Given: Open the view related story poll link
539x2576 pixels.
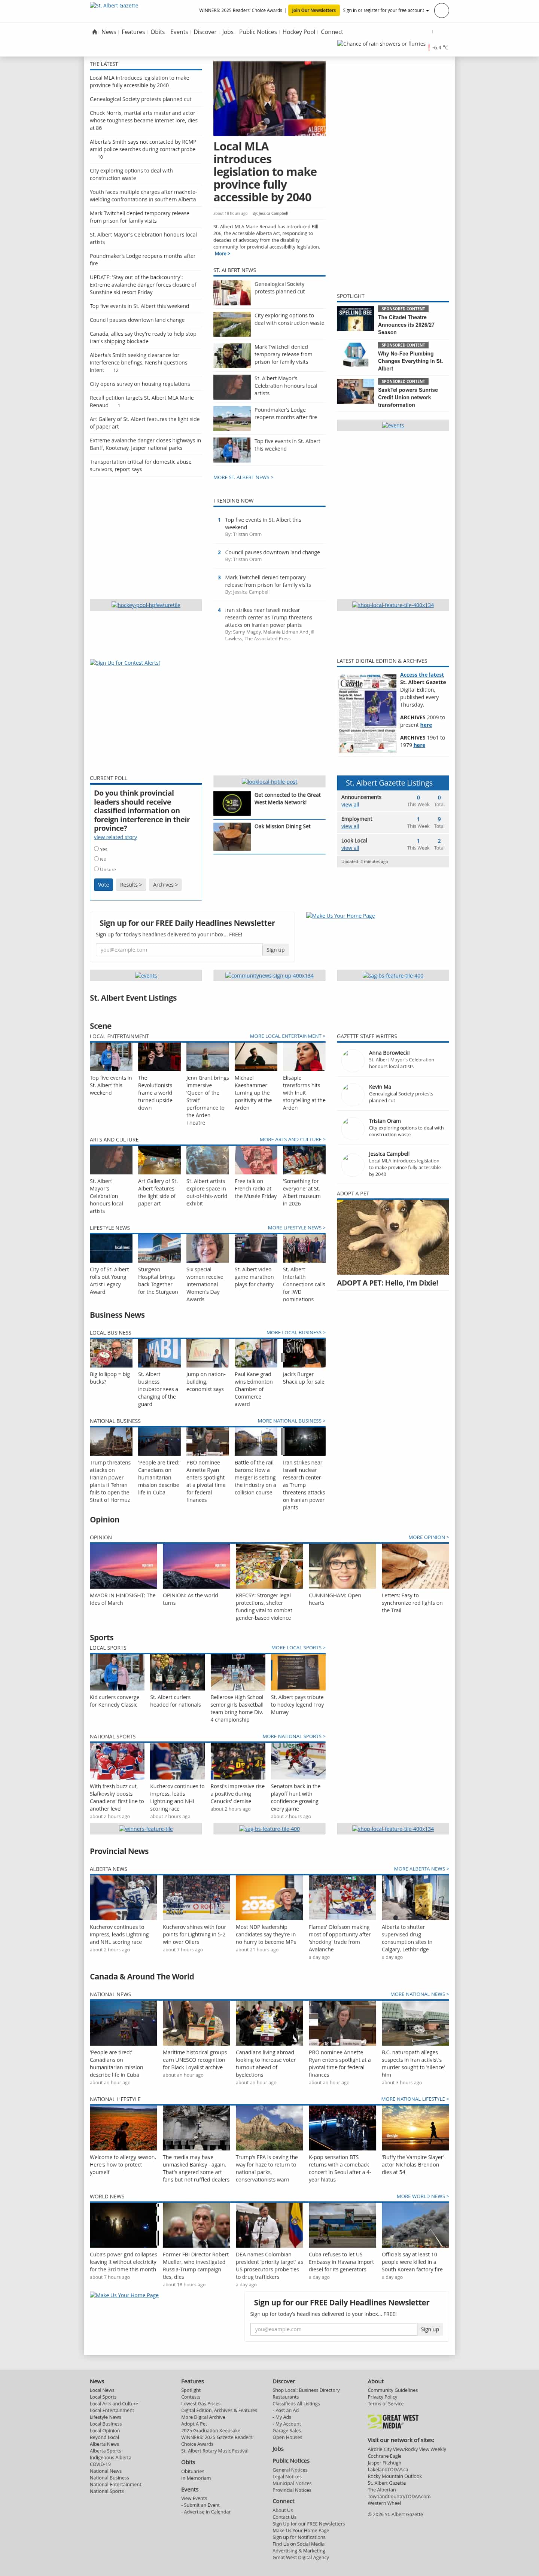Looking at the screenshot, I should [x=115, y=837].
